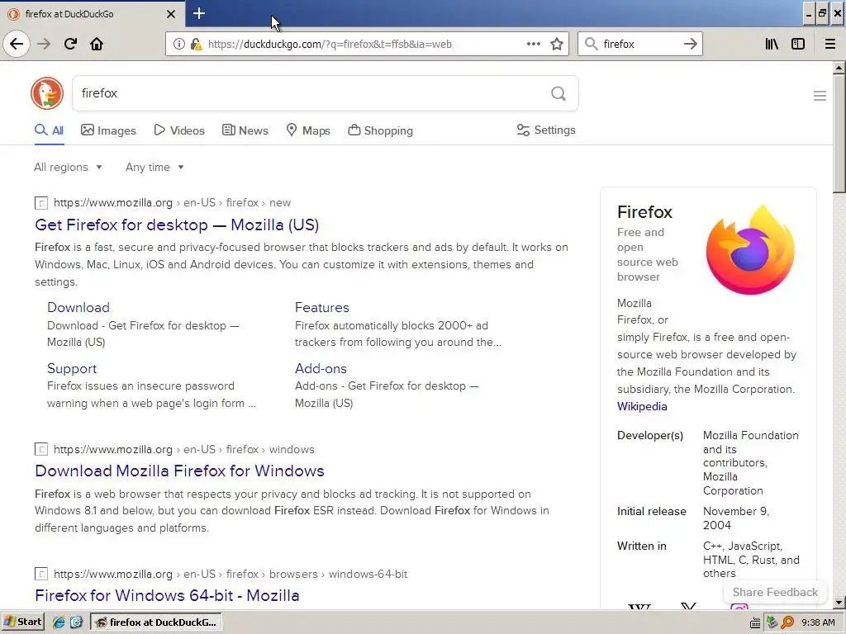The width and height of the screenshot is (846, 634).
Task: Click the DuckDuckGo search magnifier button
Action: click(x=558, y=93)
